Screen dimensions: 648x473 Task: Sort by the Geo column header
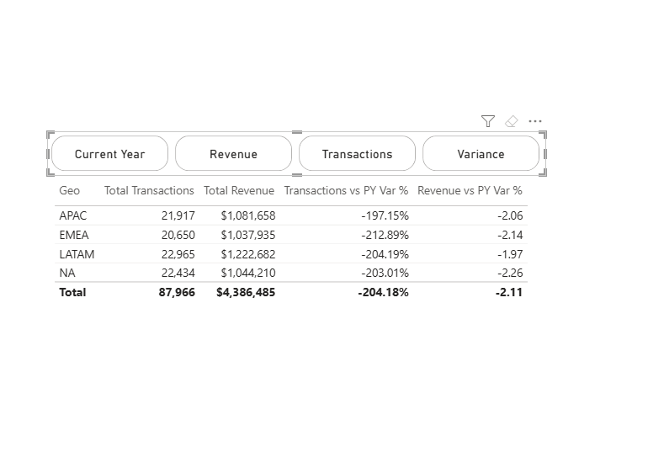pos(69,190)
